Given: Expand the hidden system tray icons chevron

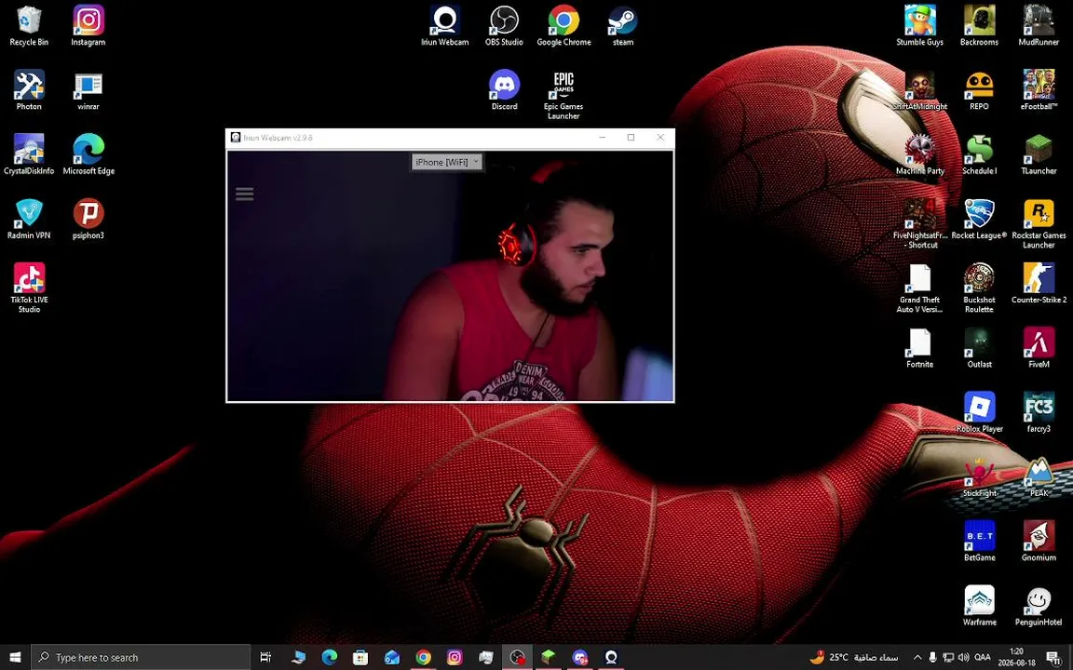Looking at the screenshot, I should tap(917, 657).
